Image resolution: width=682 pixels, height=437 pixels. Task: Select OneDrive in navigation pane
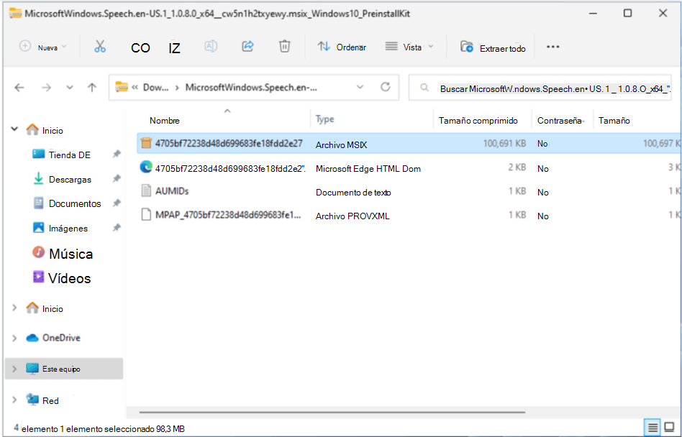click(x=61, y=338)
